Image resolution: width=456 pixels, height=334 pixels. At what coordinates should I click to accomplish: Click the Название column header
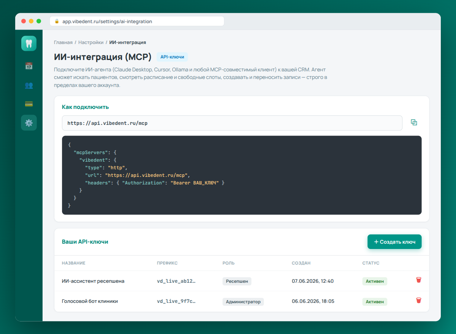tap(73, 263)
